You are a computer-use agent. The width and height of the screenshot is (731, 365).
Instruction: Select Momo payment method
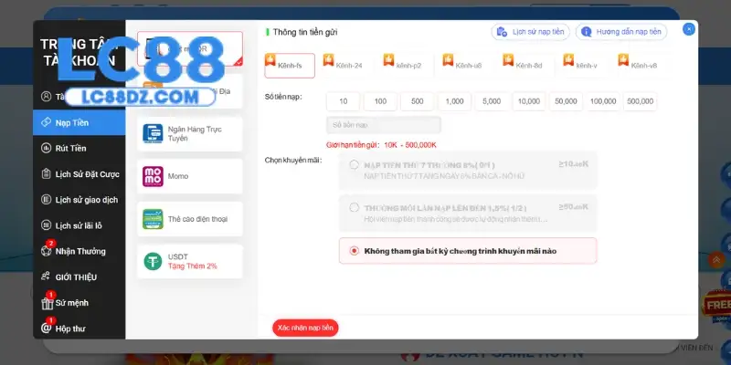point(190,176)
